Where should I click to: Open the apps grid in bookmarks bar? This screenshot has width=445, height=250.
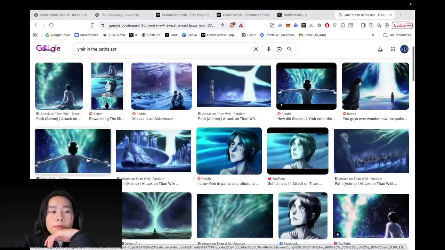[35, 35]
